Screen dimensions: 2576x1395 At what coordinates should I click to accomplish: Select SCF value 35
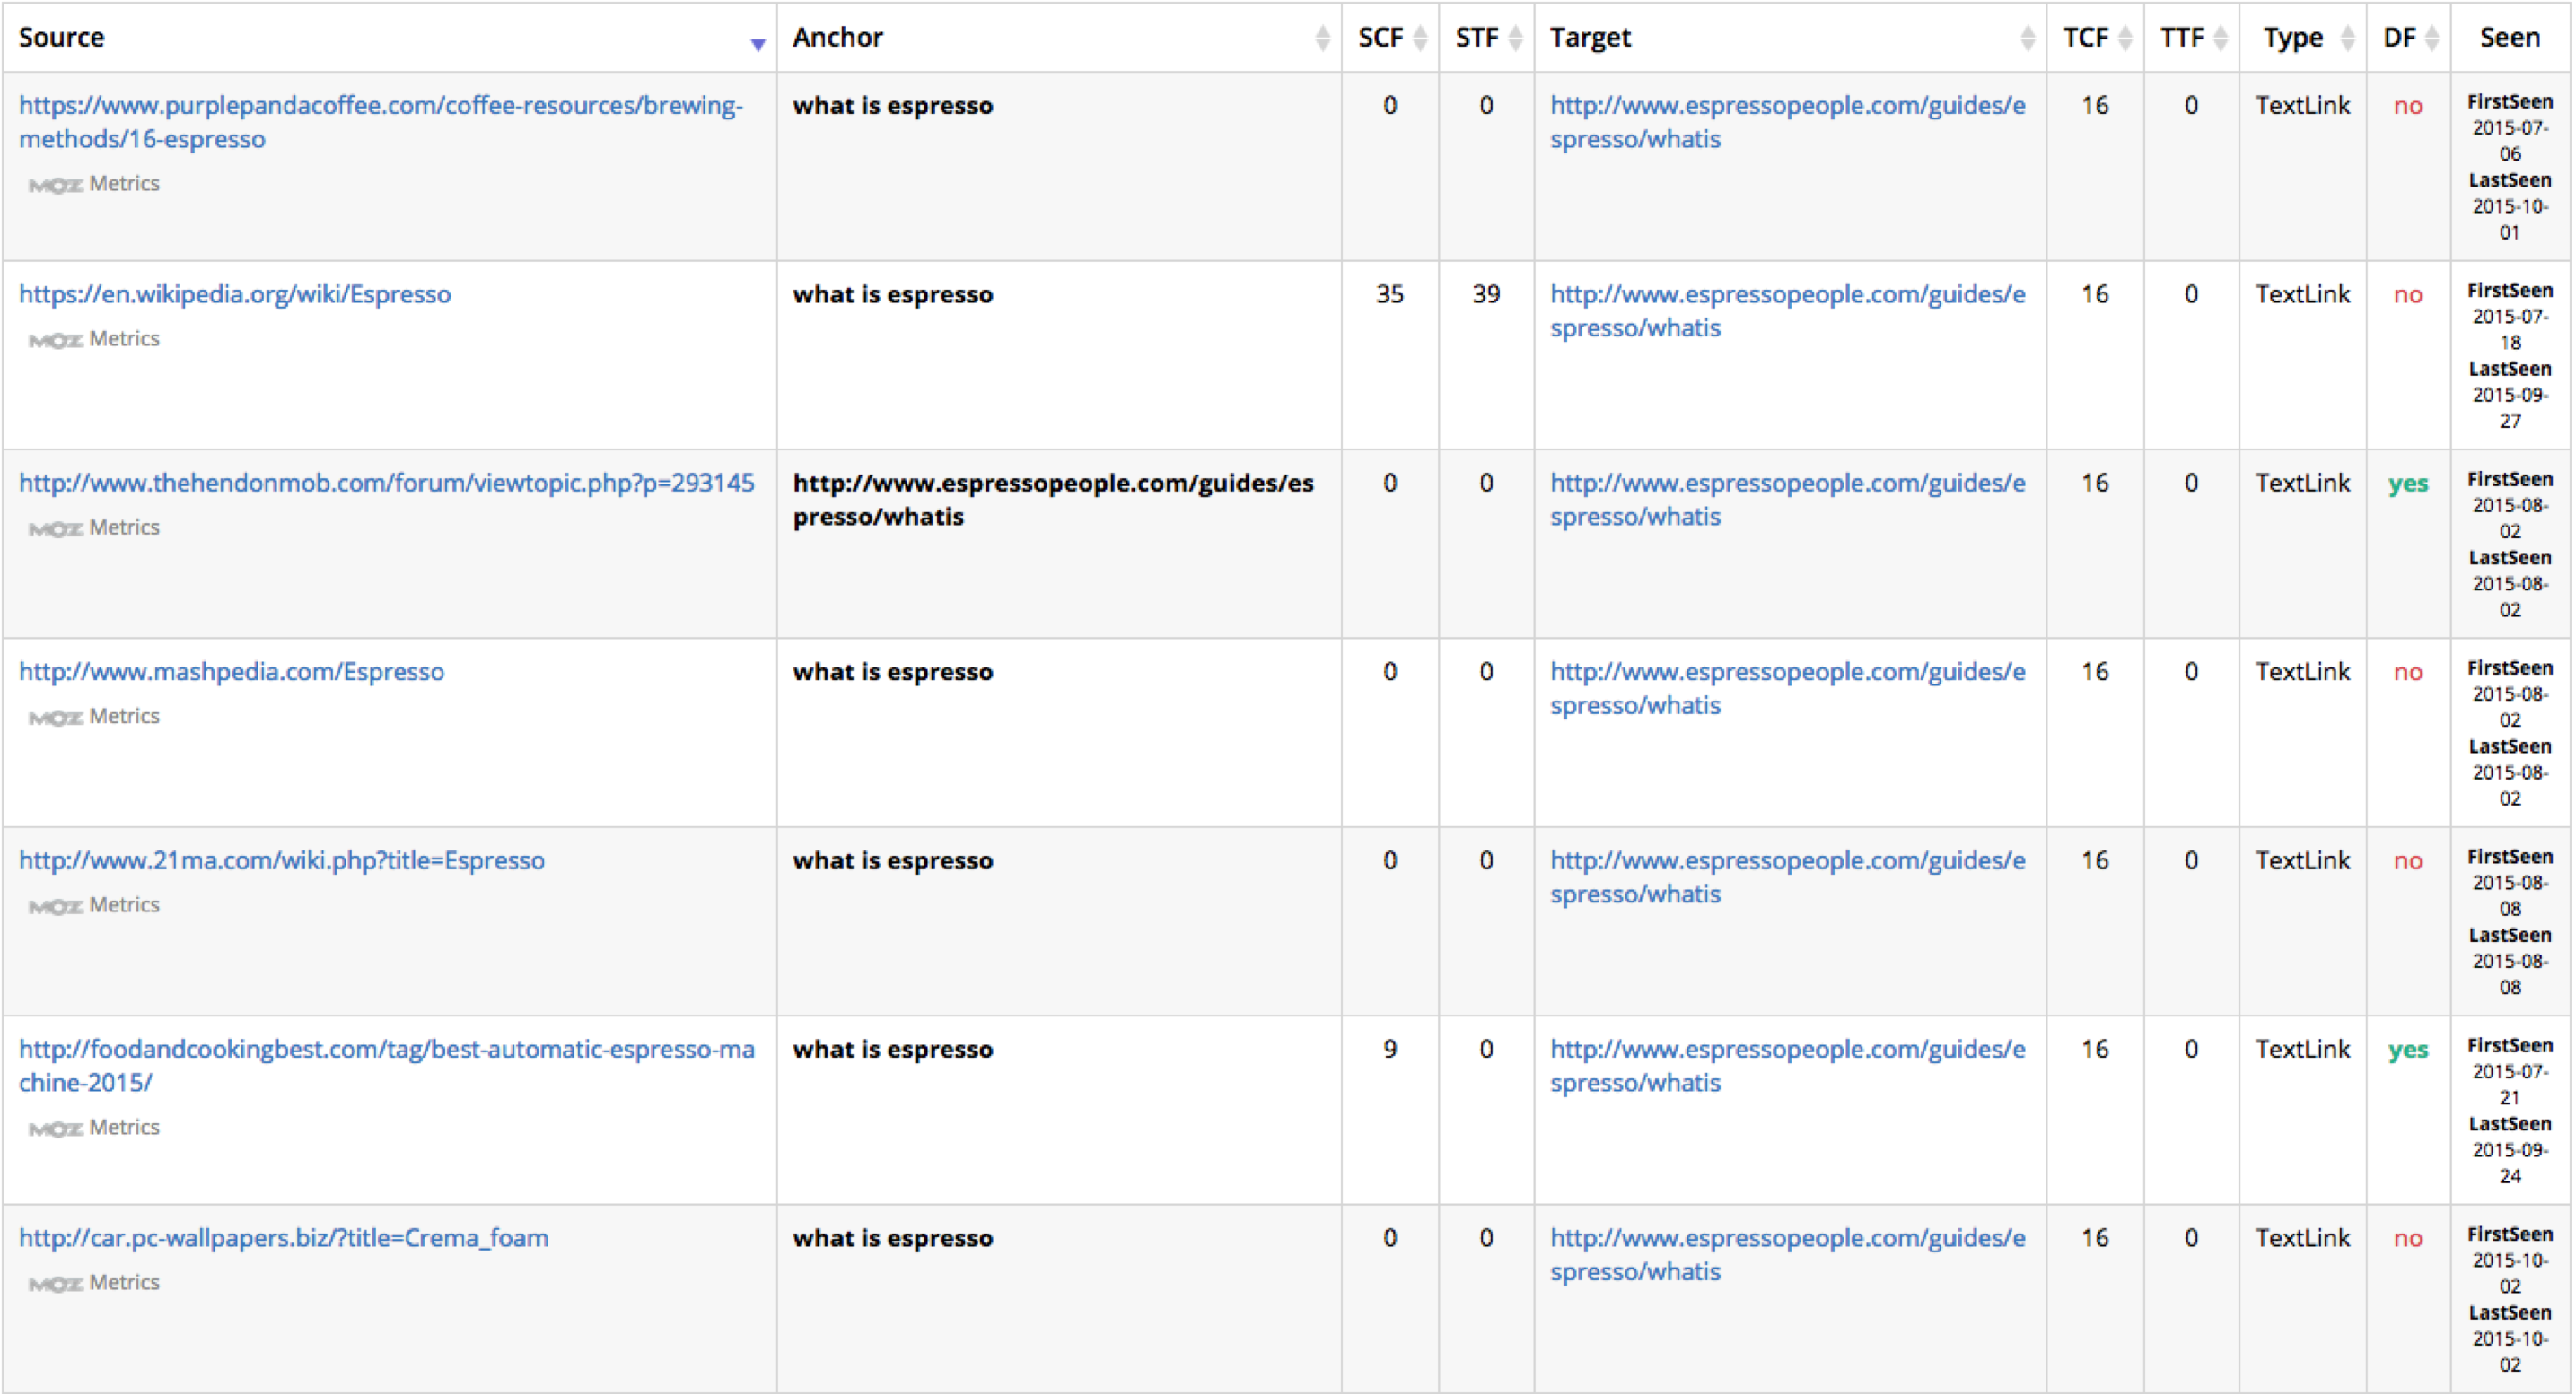click(1390, 295)
